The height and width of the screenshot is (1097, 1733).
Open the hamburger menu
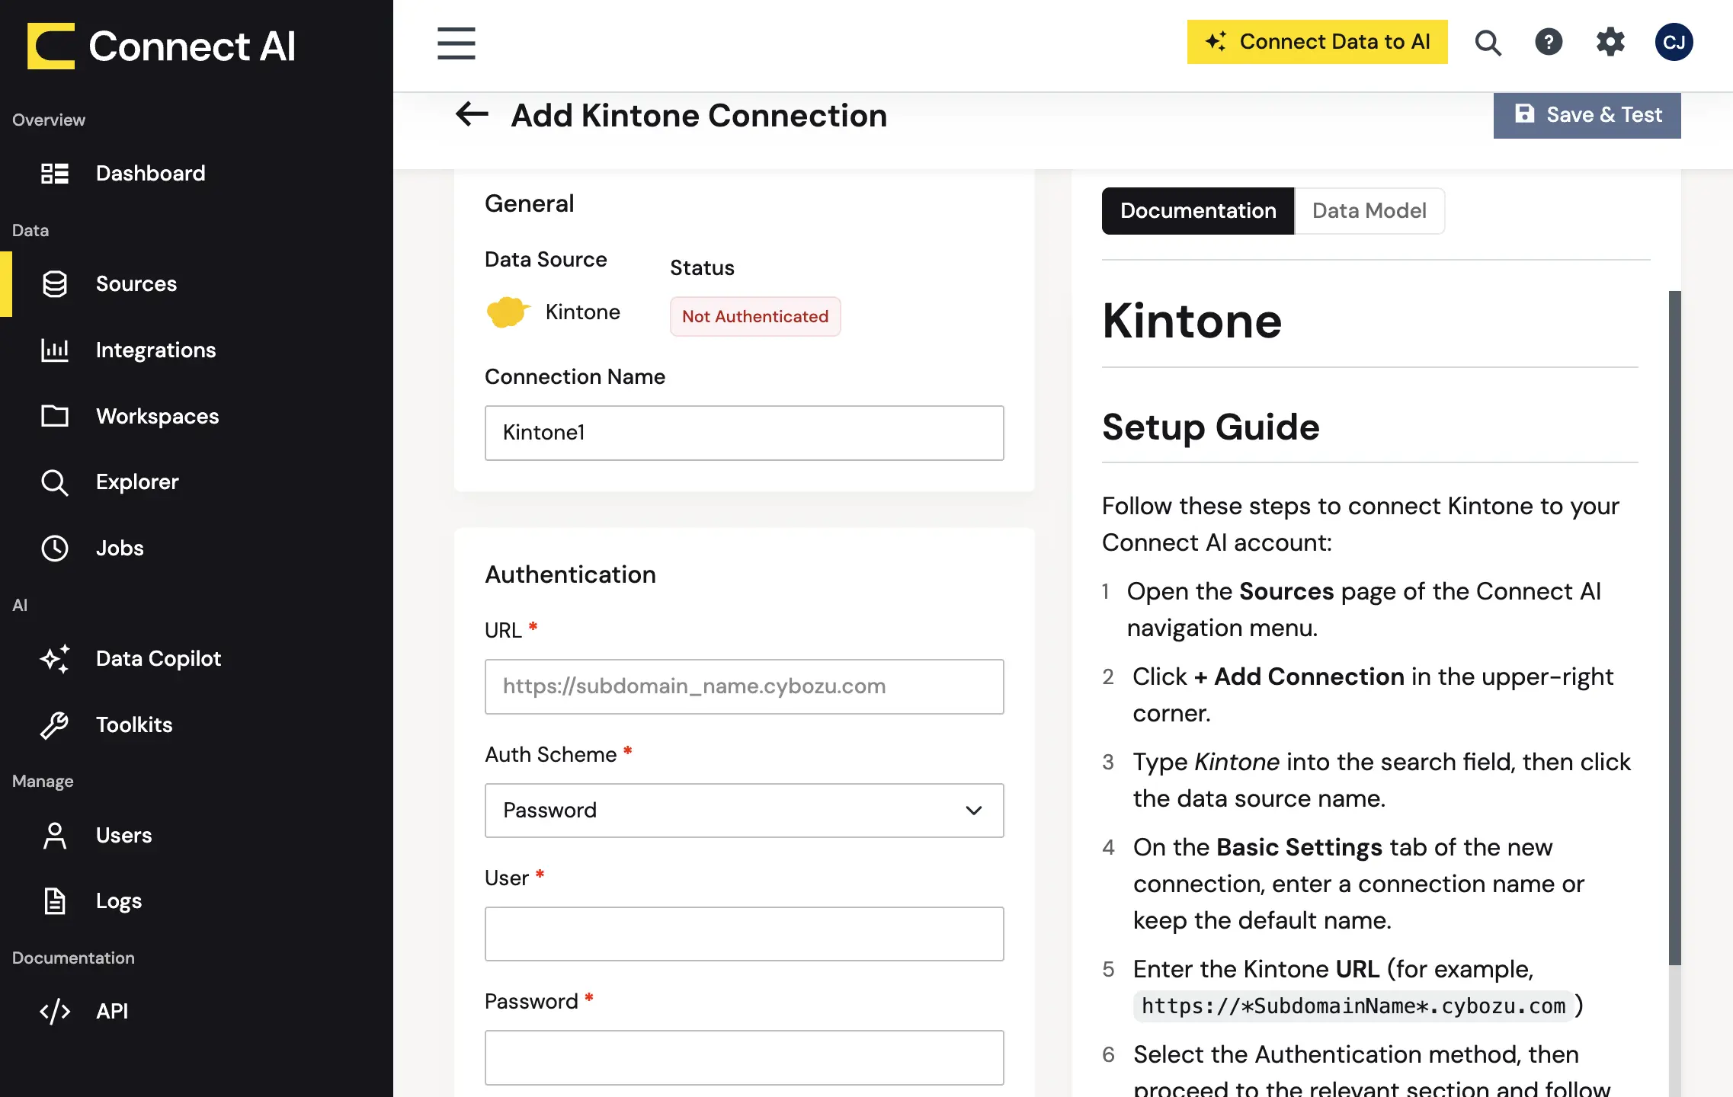point(456,43)
